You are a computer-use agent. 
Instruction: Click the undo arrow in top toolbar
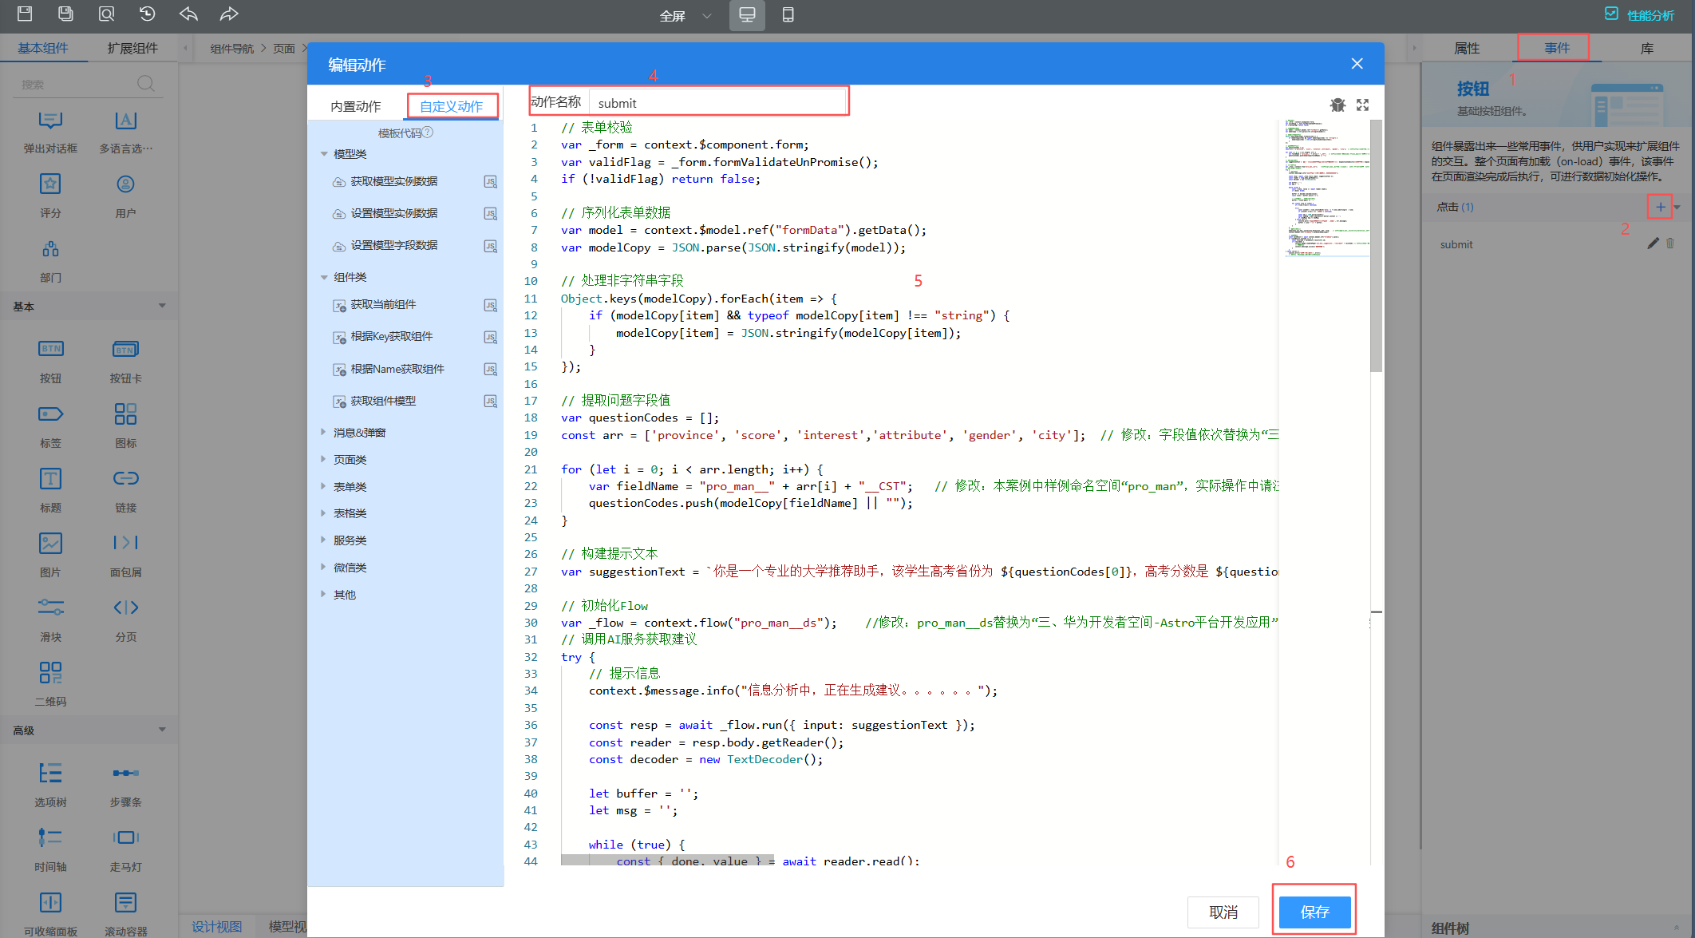click(x=188, y=14)
